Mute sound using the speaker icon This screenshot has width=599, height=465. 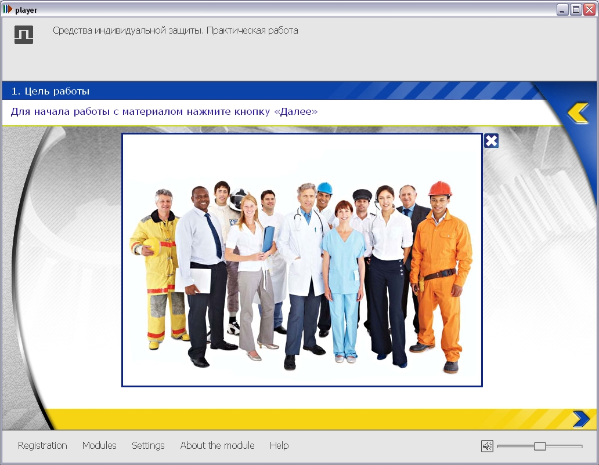pos(487,446)
